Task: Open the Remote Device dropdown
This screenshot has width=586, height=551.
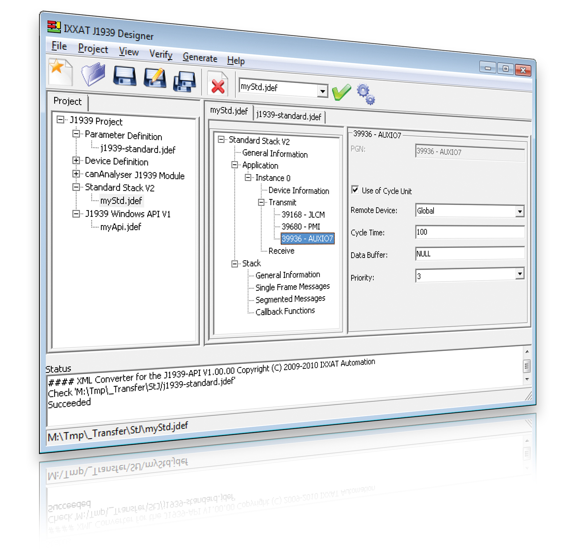Action: [520, 211]
